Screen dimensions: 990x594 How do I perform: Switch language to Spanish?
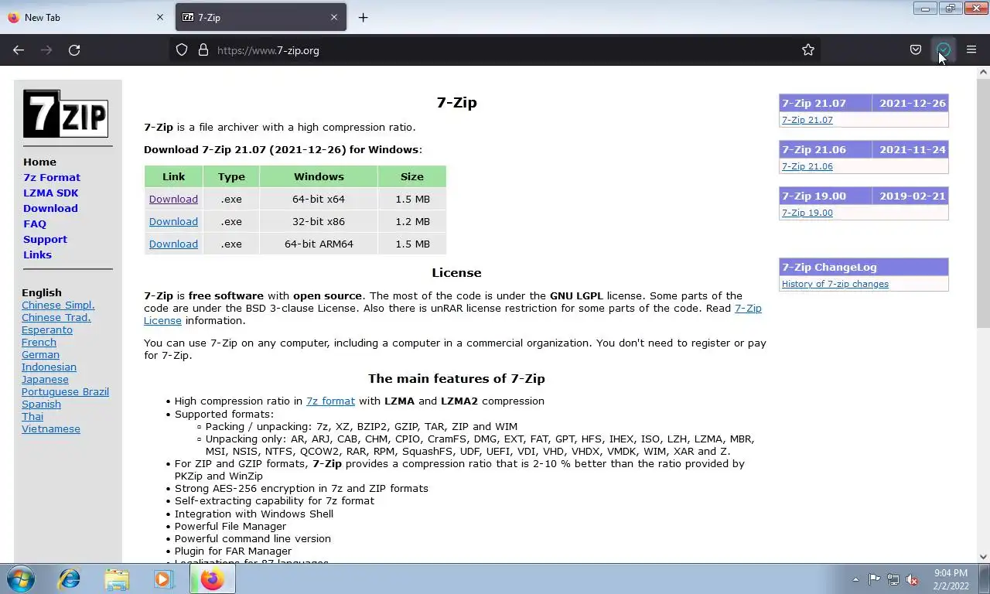pyautogui.click(x=41, y=404)
